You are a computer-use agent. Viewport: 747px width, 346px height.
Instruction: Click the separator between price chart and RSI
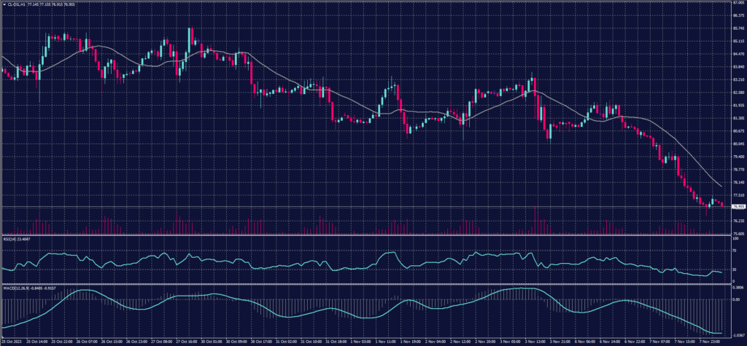365,235
